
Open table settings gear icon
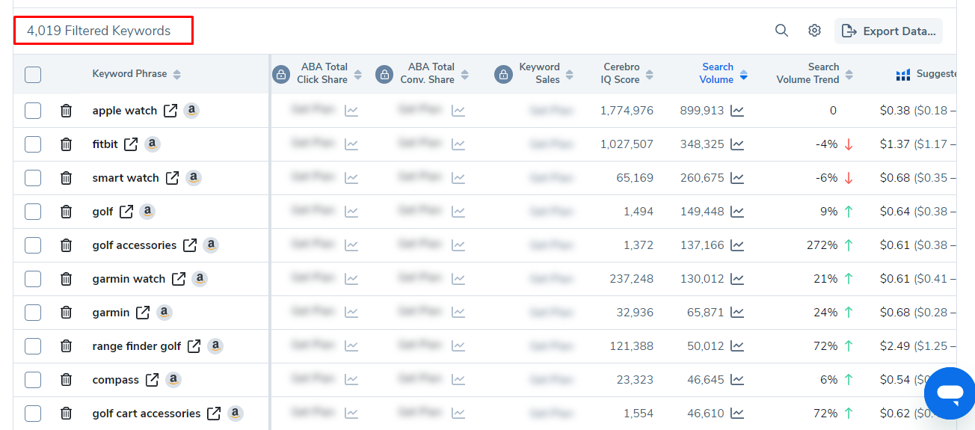tap(814, 31)
